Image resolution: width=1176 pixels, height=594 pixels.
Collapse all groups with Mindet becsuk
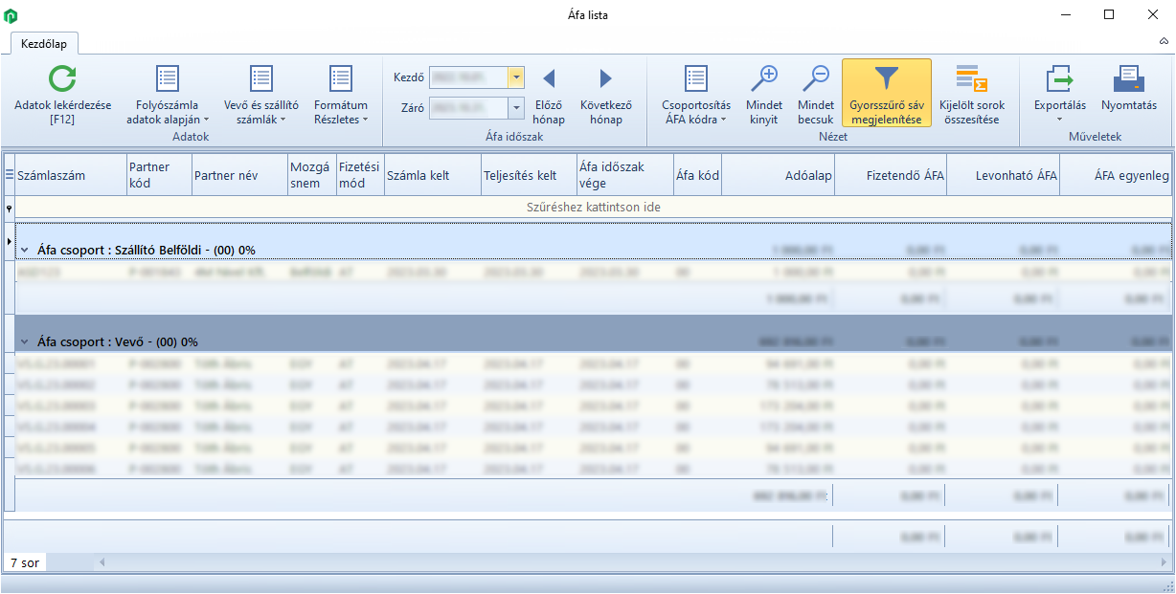pos(815,79)
